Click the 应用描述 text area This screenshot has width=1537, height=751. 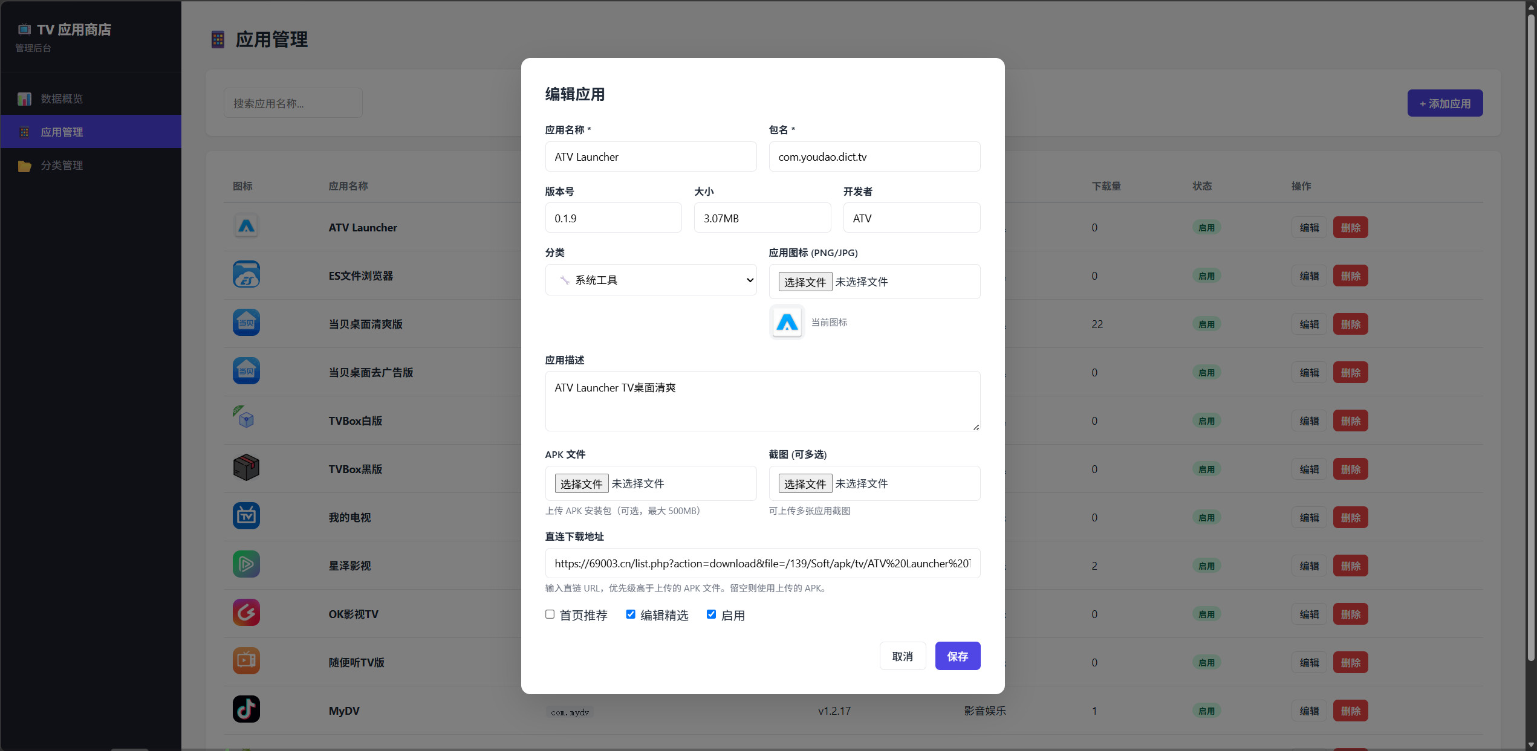click(762, 401)
